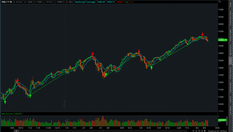Open the Times And Sales sidebar tab
233x132 pixels.
tap(230, 18)
